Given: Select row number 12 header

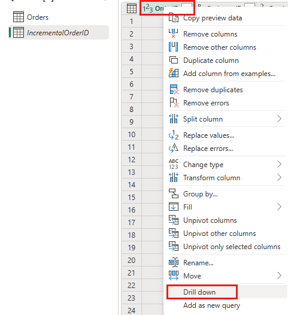Looking at the screenshot, I should 132,159.
